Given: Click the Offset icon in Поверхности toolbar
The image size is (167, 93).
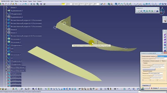Looking at the screenshot, I should 141,11.
